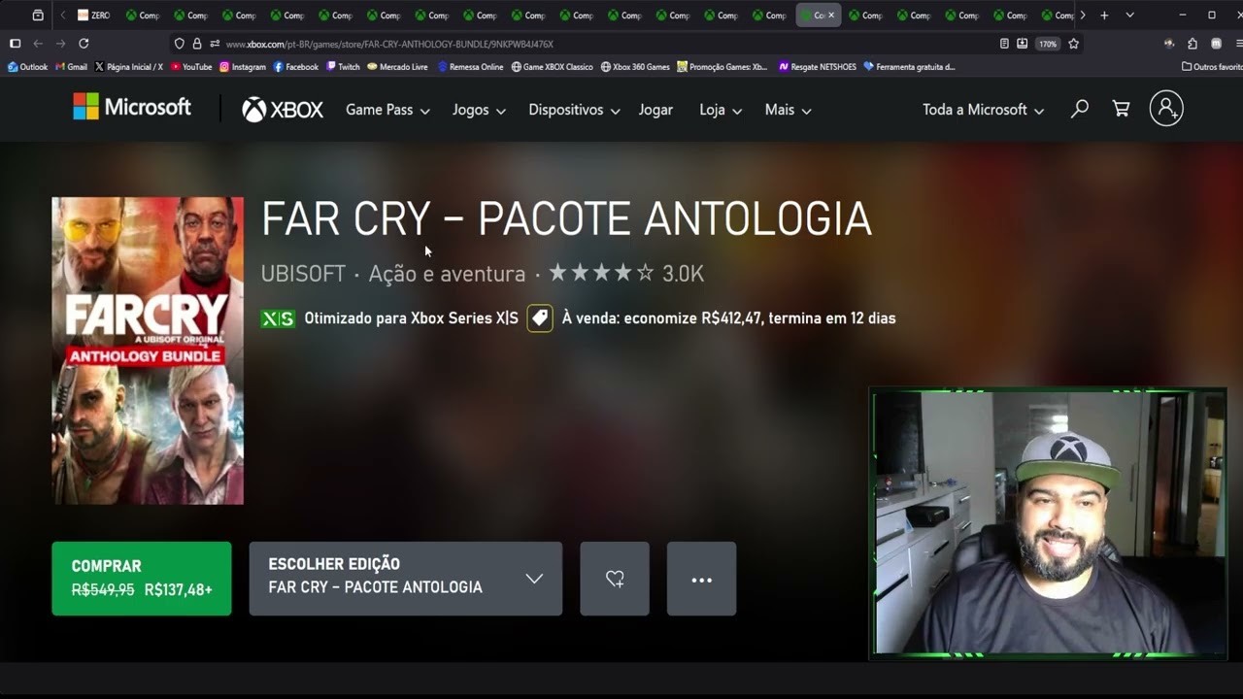
Task: Expand the Dispositivos menu
Action: click(574, 110)
